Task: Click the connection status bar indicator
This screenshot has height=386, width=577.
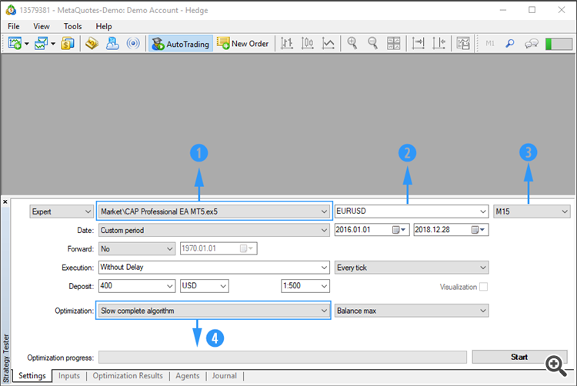Action: (559, 44)
